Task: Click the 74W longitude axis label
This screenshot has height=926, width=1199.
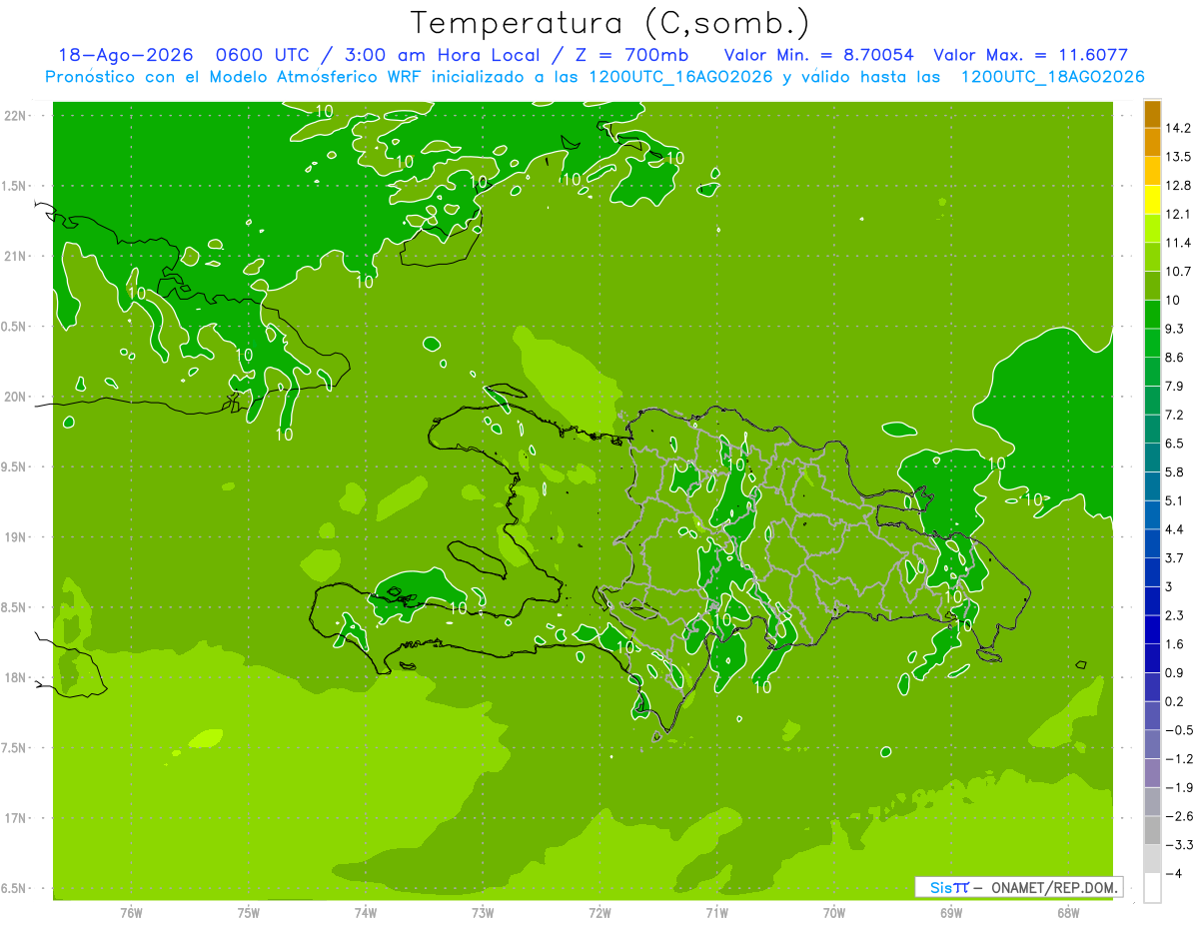Action: pos(366,913)
